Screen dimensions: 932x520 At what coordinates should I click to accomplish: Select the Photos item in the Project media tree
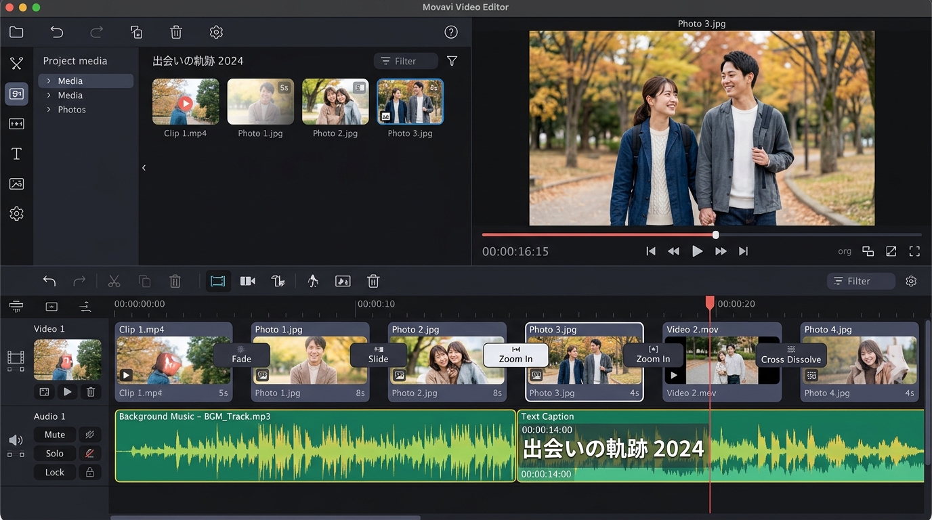coord(72,110)
